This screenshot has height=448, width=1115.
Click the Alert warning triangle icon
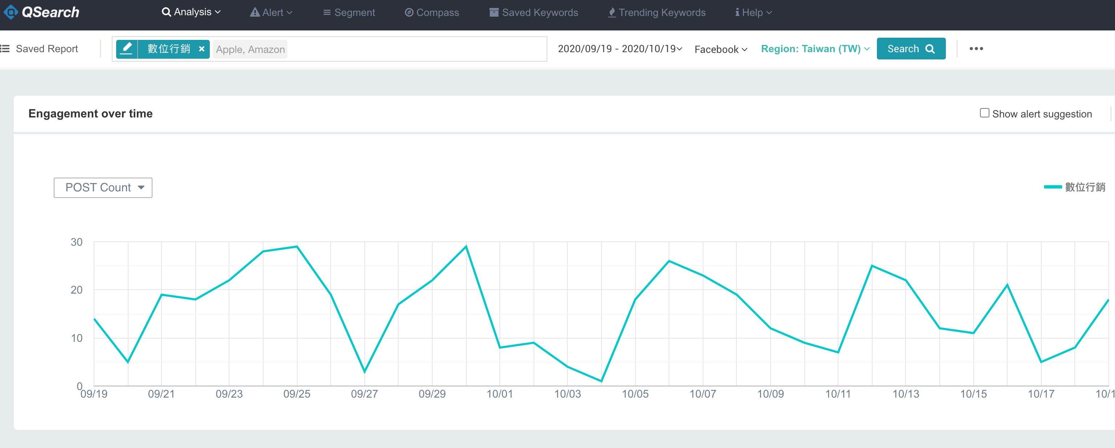point(254,13)
